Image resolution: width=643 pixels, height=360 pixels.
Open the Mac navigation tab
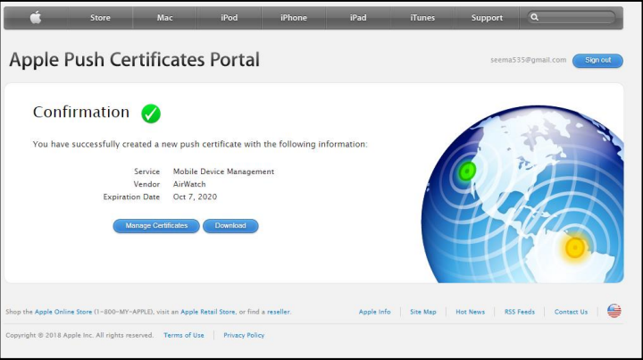point(165,18)
